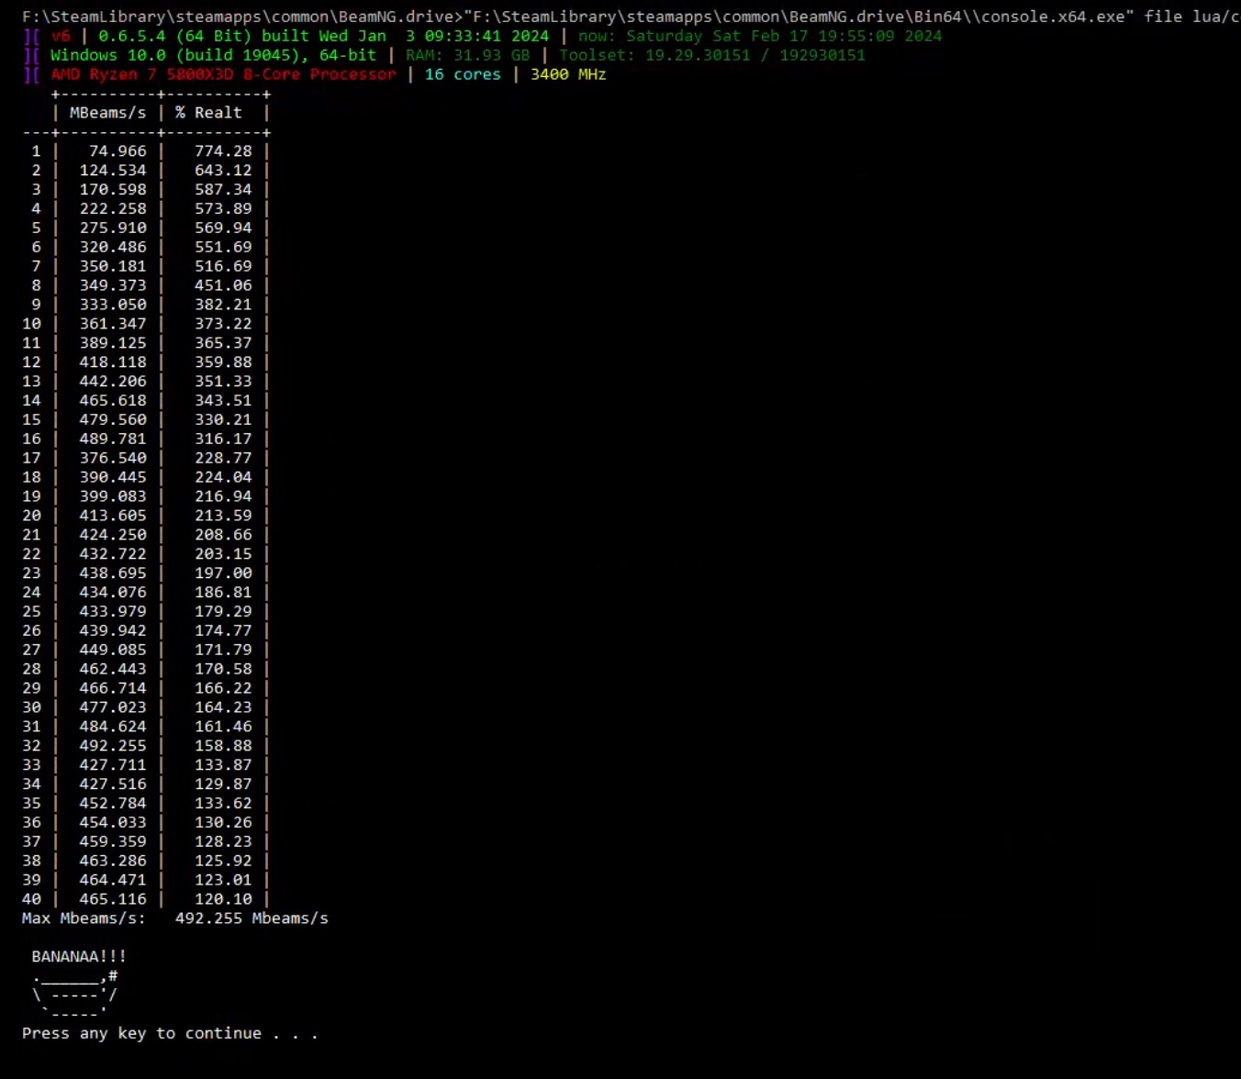Viewport: 1241px width, 1079px height.
Task: Click the value 454.033 in row 36
Action: [113, 824]
